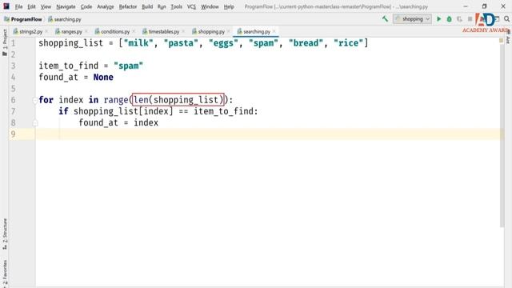
Task: Click found_at on line 8
Action: pyautogui.click(x=98, y=122)
